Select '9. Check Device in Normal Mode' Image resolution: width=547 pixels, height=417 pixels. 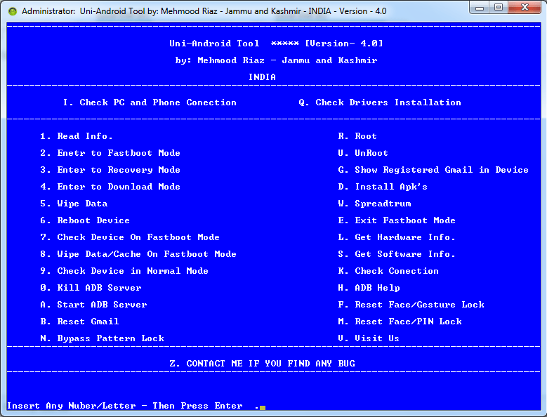click(124, 271)
